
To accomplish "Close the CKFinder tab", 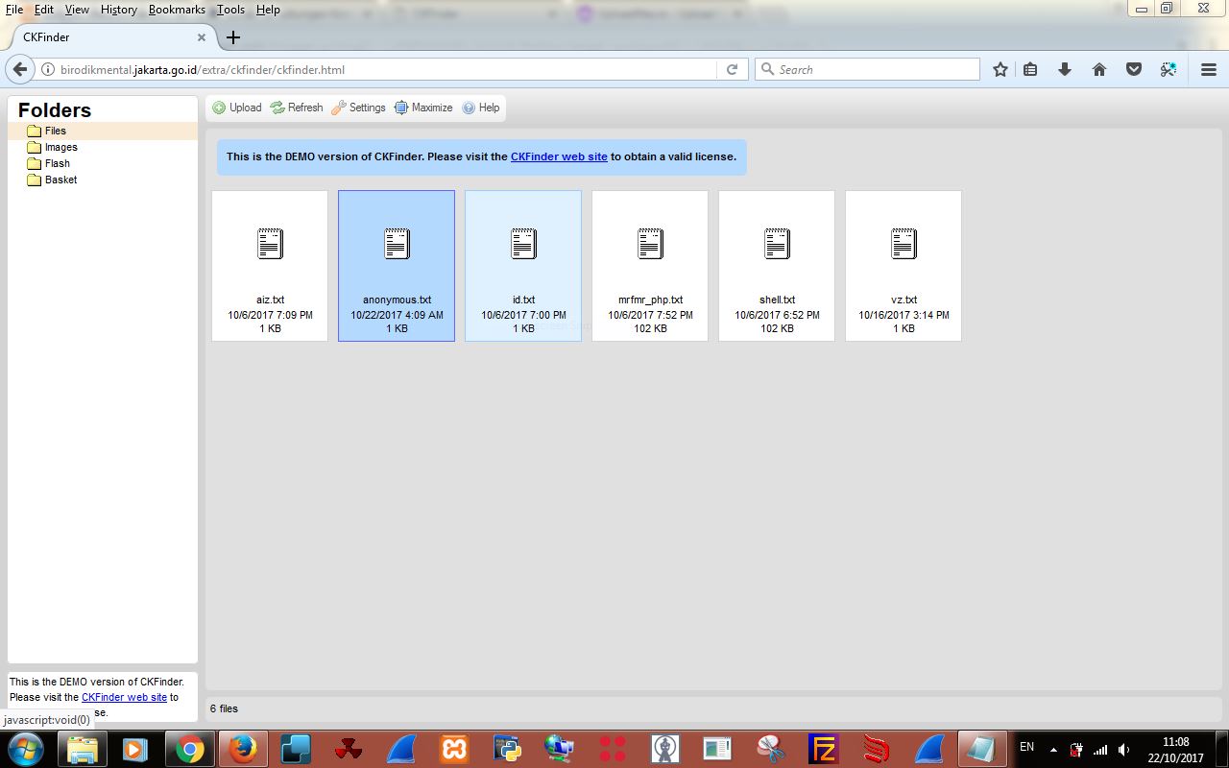I will click(x=202, y=37).
